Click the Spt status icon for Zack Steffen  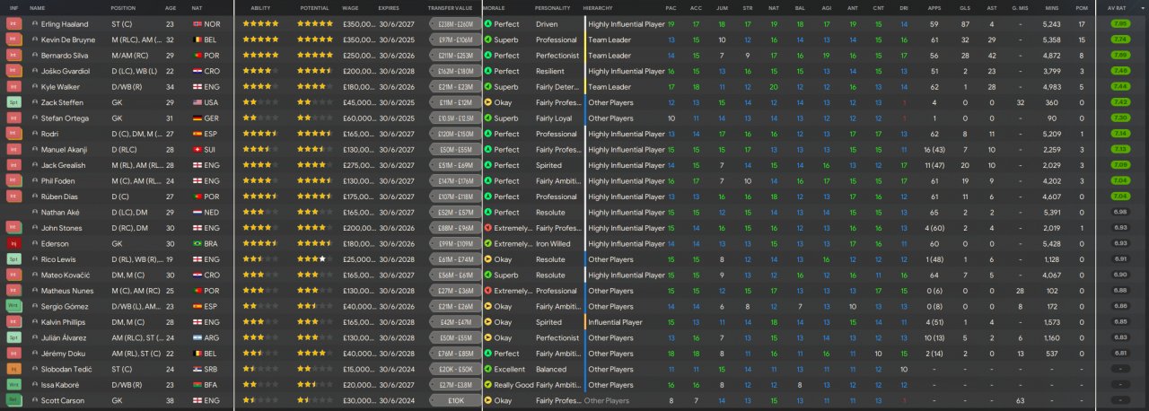[13, 102]
